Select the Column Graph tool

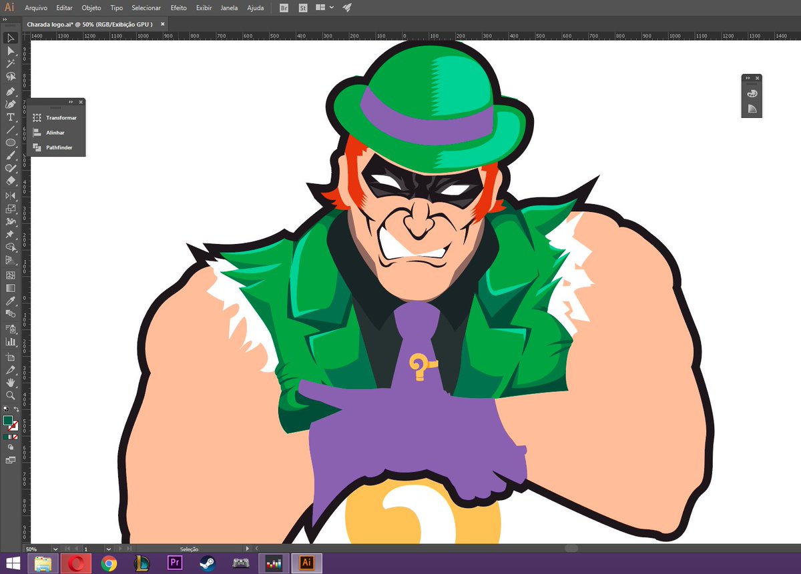pos(11,341)
